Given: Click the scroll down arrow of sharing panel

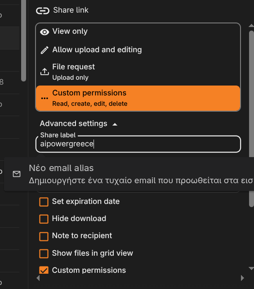Looking at the screenshot, I should tap(251, 268).
